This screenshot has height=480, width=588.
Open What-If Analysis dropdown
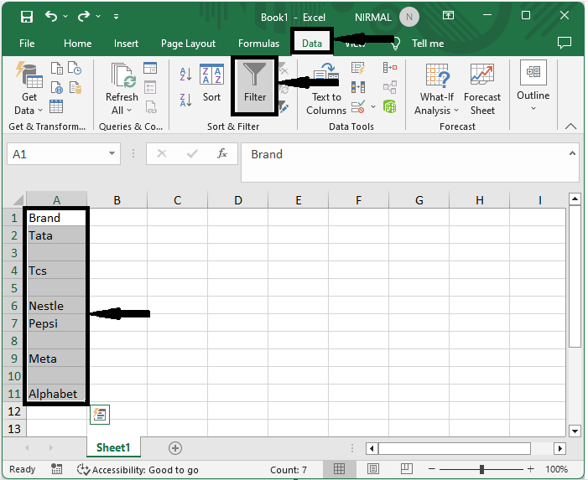[437, 89]
